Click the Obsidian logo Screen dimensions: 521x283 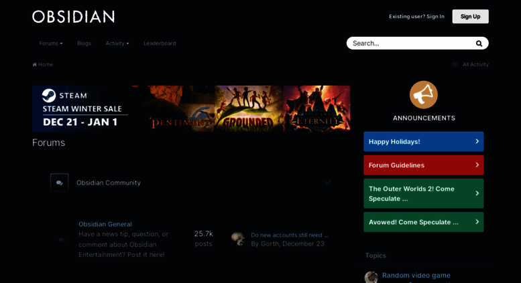click(x=74, y=17)
